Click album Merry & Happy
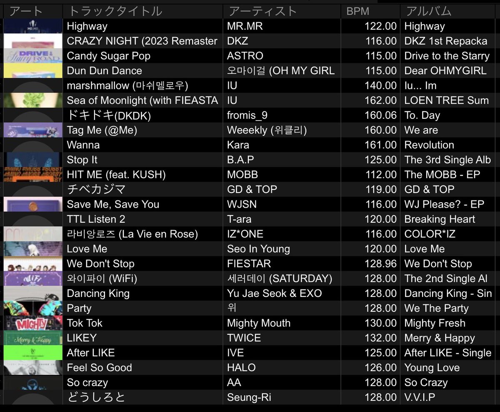 pyautogui.click(x=440, y=338)
